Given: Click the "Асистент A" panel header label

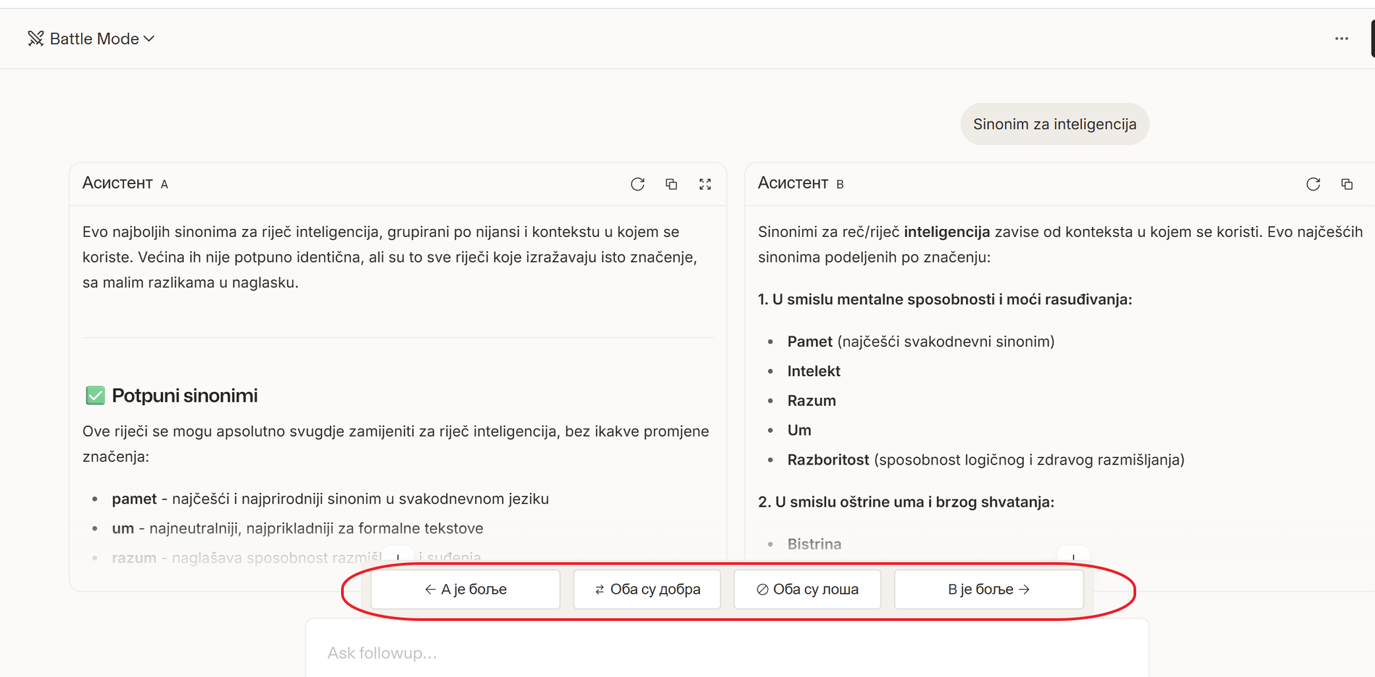Looking at the screenshot, I should click(x=125, y=183).
